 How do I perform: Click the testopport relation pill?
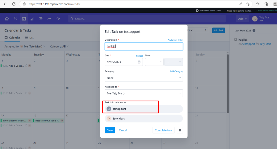coord(144,109)
